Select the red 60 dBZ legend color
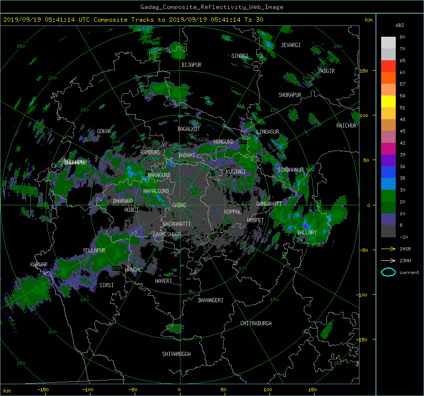This screenshot has width=424, height=396. (388, 66)
